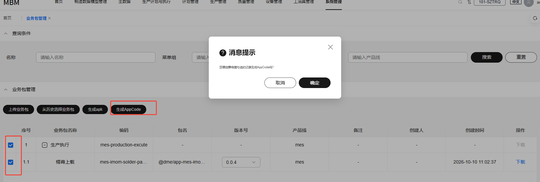Collapse the 生产执行 row minus icon

click(45, 145)
